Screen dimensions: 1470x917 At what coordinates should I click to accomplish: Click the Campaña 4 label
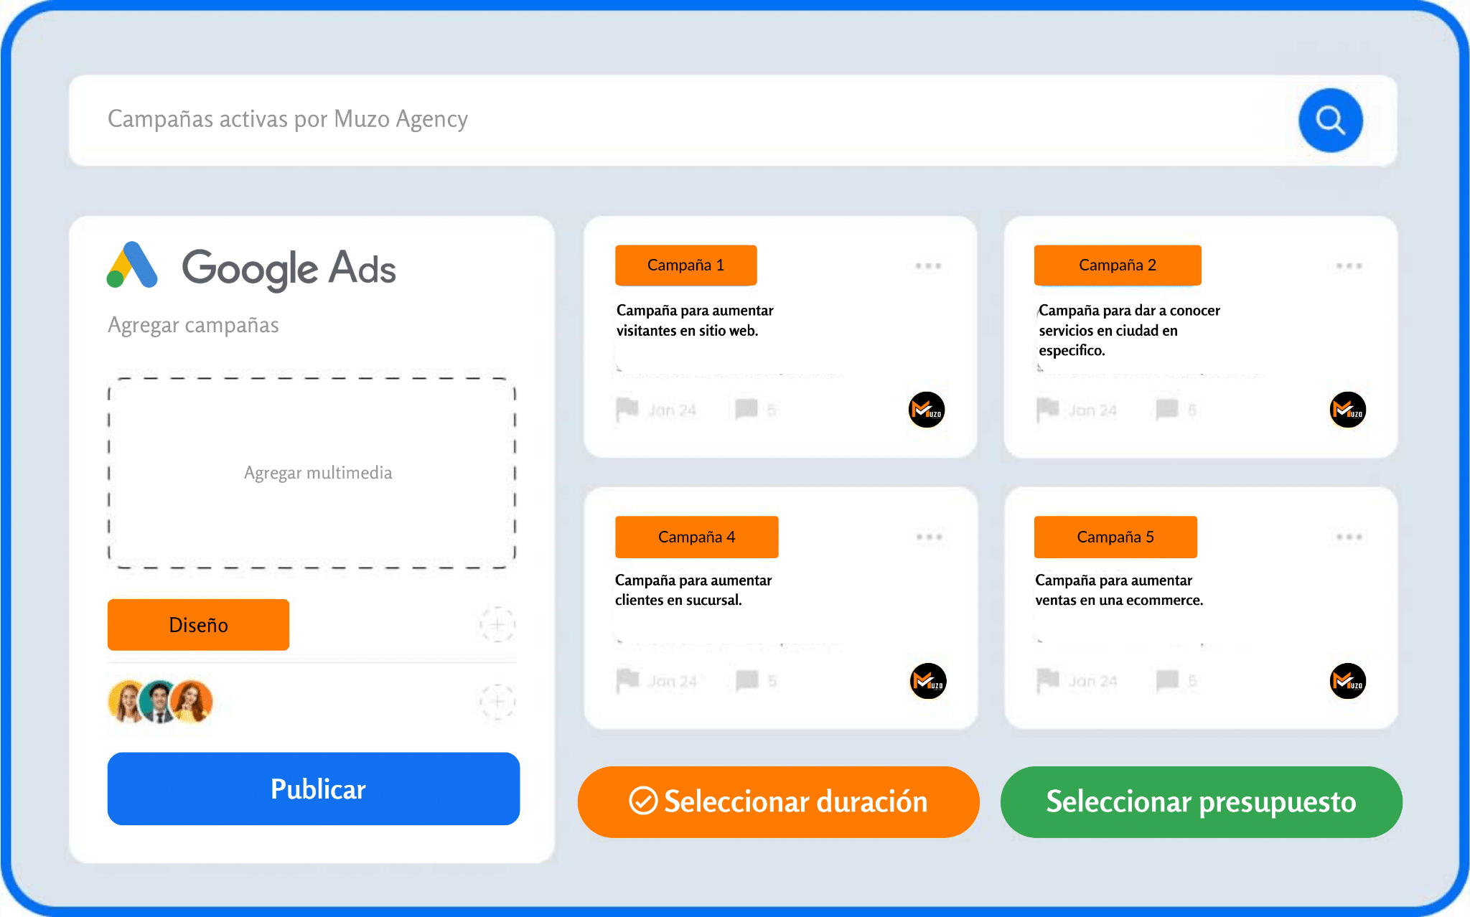[696, 537]
